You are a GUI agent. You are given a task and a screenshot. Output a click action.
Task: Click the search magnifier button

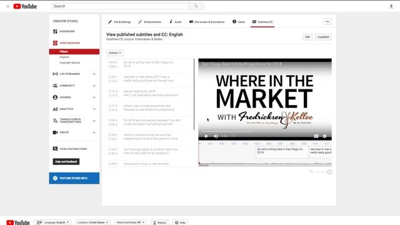pyautogui.click(x=196, y=6)
